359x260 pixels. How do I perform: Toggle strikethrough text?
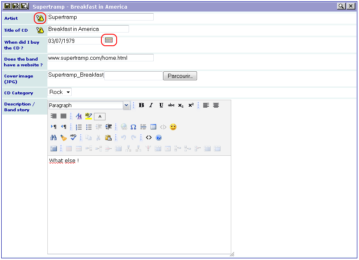point(171,105)
